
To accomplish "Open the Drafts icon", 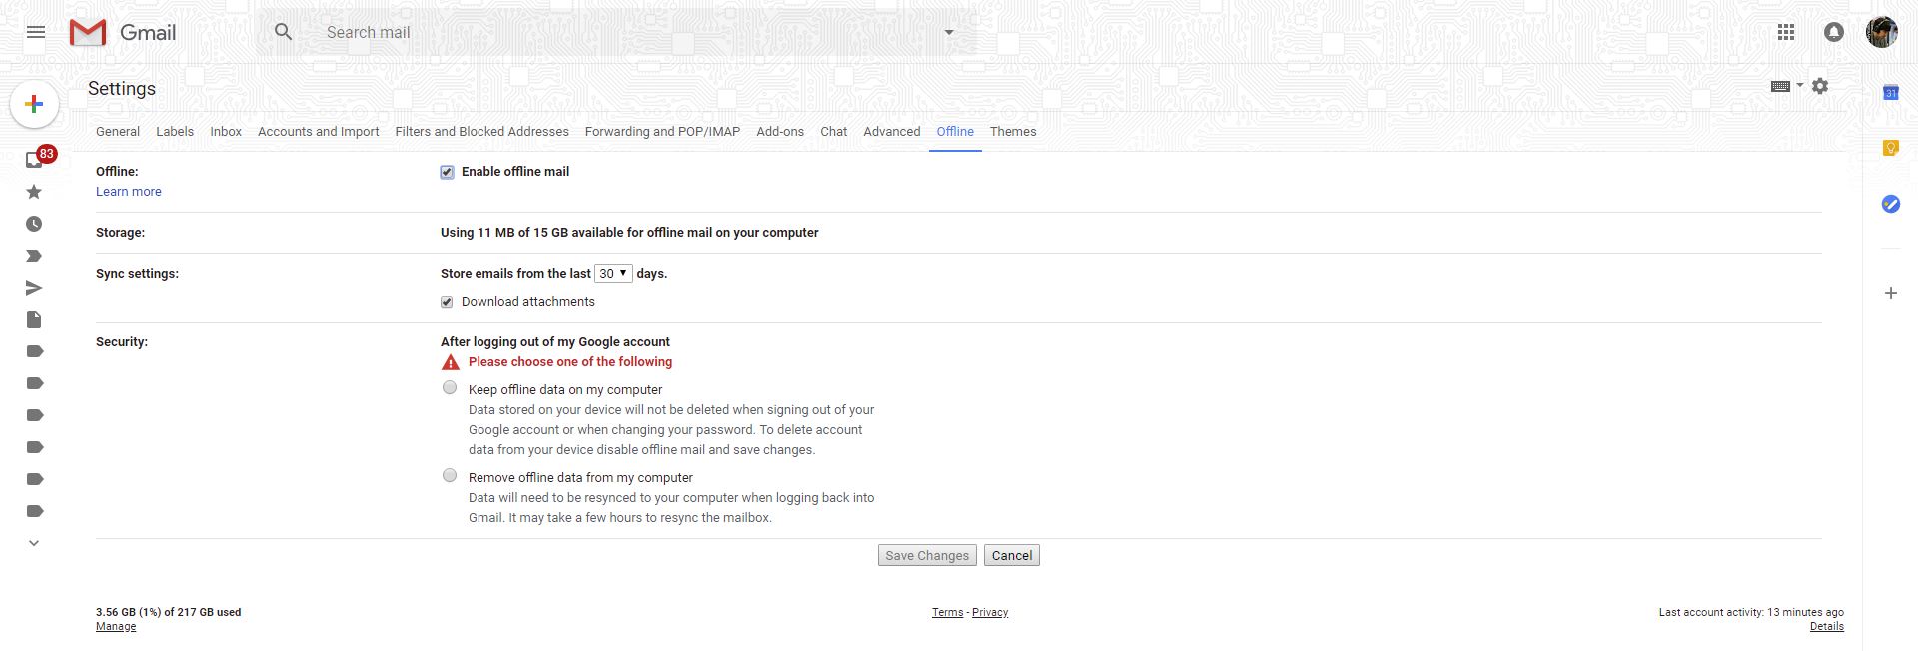I will [34, 320].
